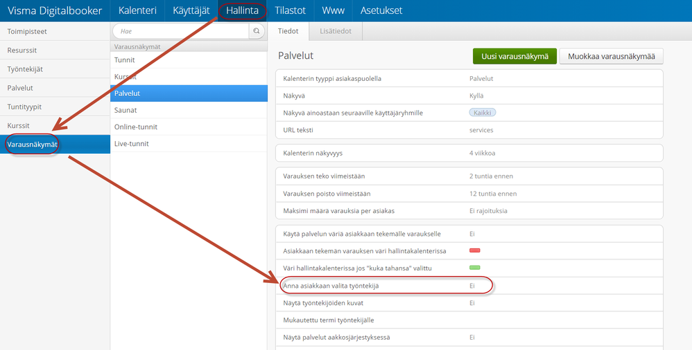
Task: Select the highlighted Palvelut booking view
Action: [x=189, y=93]
